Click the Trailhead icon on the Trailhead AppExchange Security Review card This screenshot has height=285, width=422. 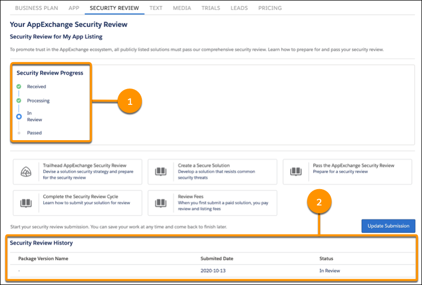click(26, 172)
